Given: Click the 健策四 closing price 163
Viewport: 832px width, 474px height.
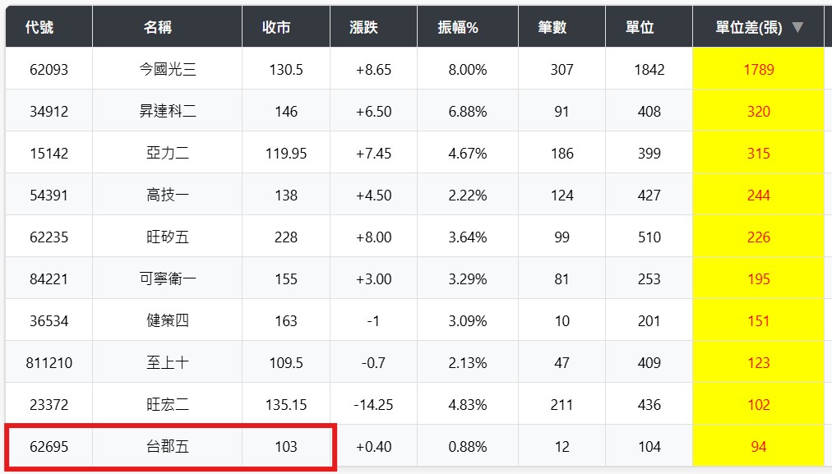Looking at the screenshot, I should (286, 321).
